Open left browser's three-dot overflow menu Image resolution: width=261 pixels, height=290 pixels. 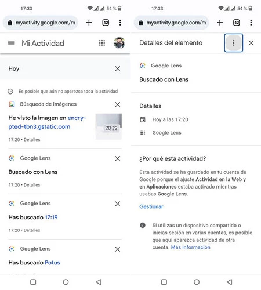coord(120,23)
